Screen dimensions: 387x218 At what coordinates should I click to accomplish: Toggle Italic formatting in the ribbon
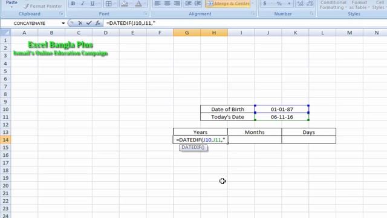pos(83,4)
